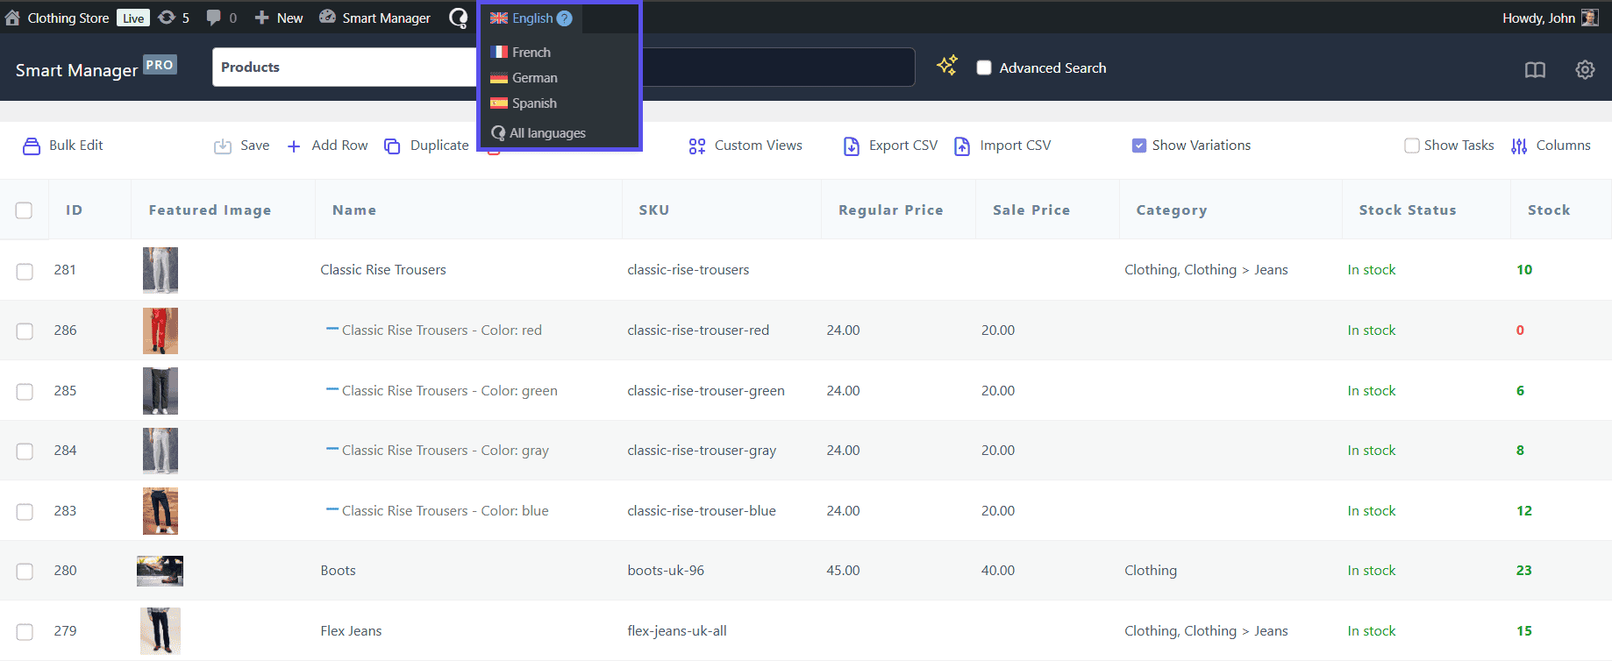1612x661 pixels.
Task: Click the Classic Rise Trousers featured image
Action: (160, 270)
